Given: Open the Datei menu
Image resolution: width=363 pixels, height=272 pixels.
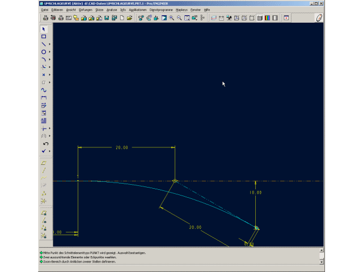Looking at the screenshot, I should click(x=45, y=10).
